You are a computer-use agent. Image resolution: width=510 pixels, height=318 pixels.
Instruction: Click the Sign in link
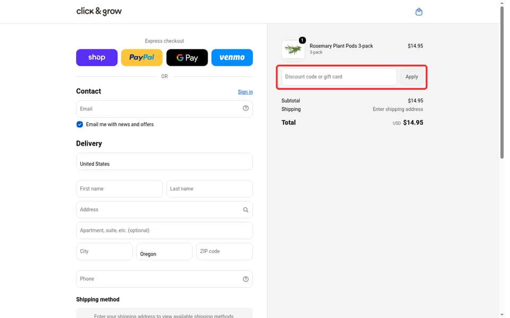pos(245,92)
